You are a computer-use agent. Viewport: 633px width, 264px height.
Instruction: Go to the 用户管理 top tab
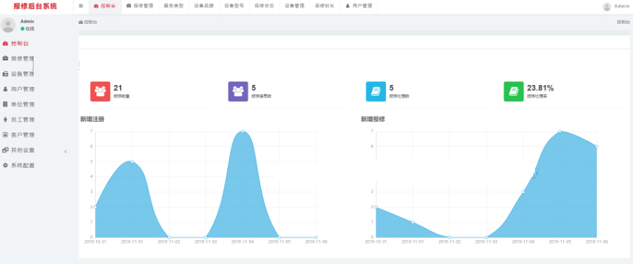pos(359,6)
